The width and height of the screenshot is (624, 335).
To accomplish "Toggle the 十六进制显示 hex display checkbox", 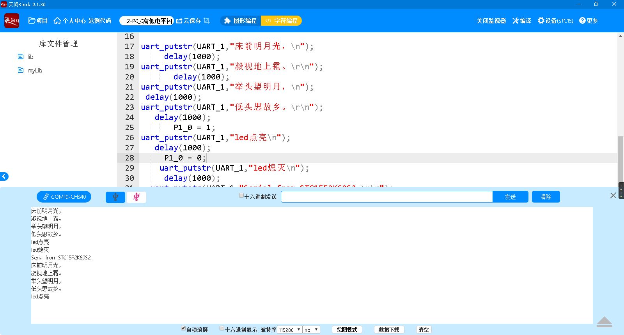I will click(222, 328).
